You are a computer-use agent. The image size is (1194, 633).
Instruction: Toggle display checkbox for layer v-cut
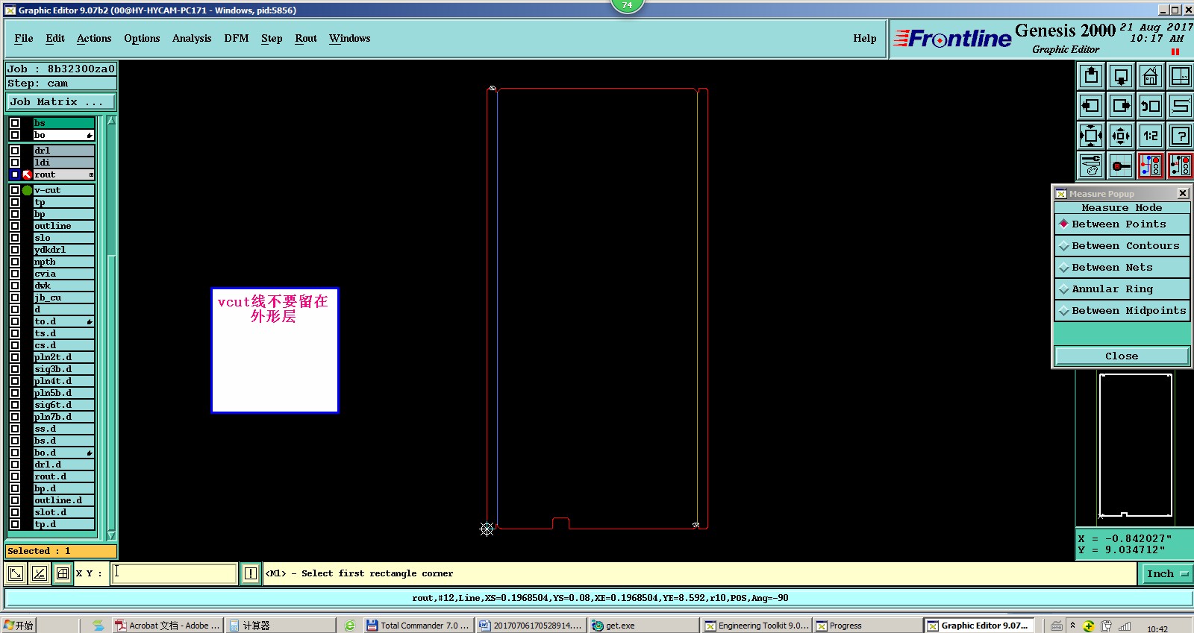click(15, 190)
